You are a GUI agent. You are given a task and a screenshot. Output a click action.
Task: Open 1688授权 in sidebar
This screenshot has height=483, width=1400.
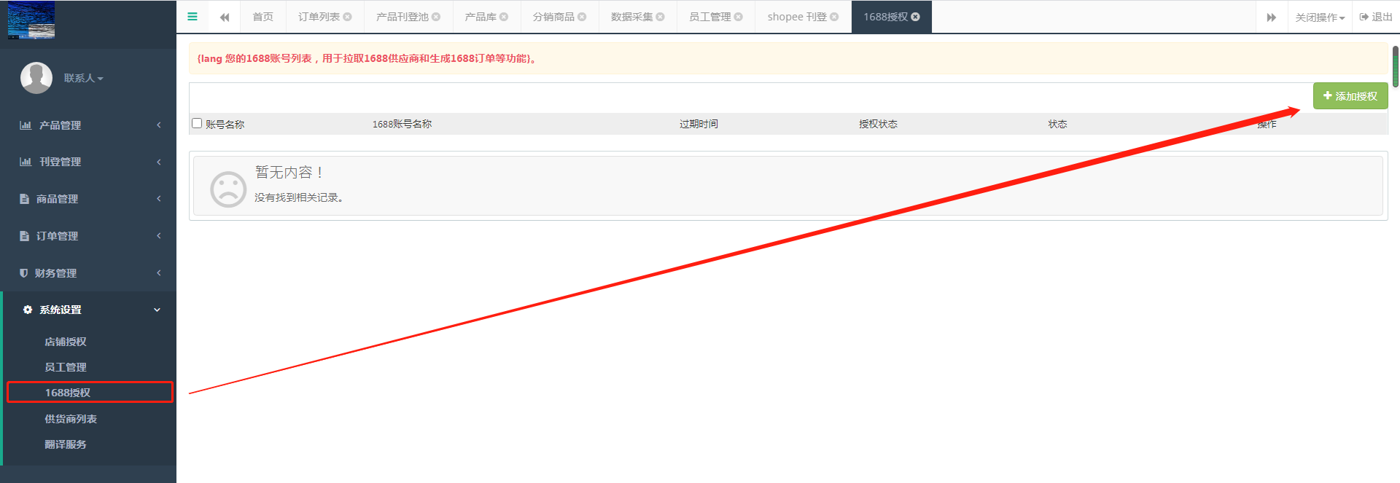pyautogui.click(x=68, y=393)
